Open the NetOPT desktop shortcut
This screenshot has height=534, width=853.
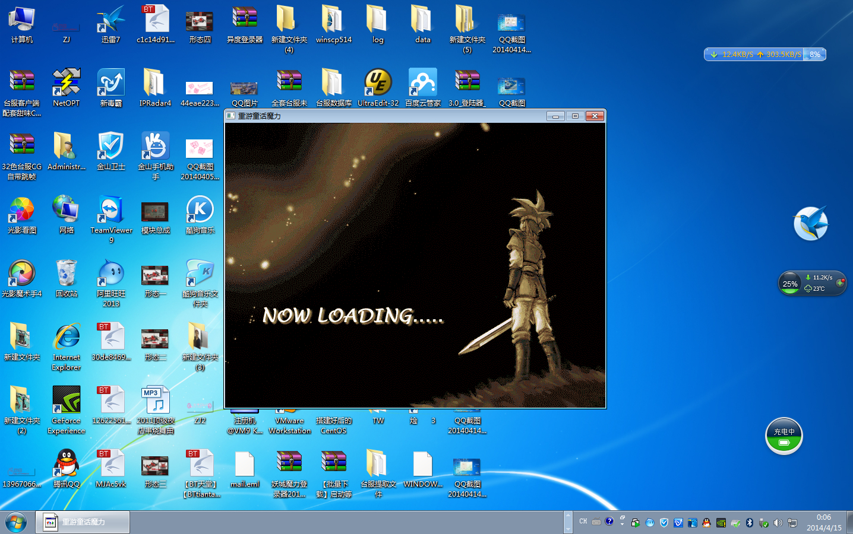coord(66,83)
